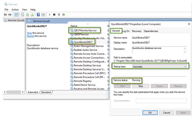Select the Remote Procedure Call (RP... row
The height and width of the screenshot is (116, 192).
click(x=88, y=77)
